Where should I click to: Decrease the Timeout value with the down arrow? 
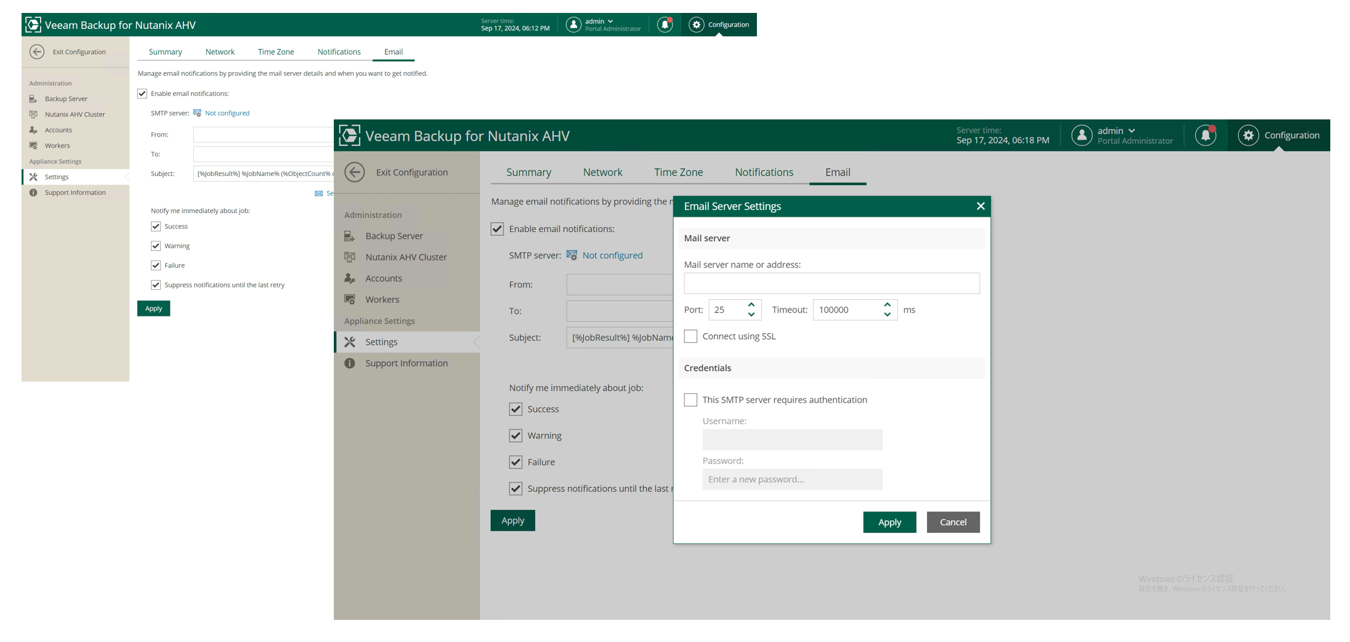pos(887,315)
